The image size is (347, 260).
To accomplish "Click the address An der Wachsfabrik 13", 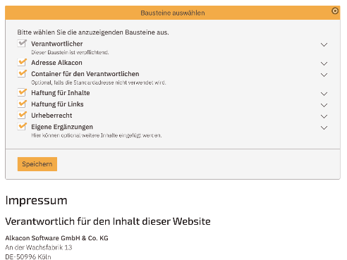I will tap(39, 247).
